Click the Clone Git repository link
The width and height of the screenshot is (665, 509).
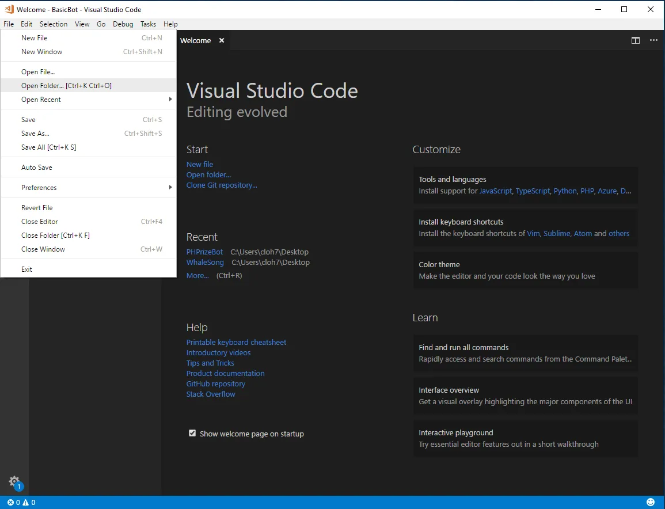(x=222, y=185)
